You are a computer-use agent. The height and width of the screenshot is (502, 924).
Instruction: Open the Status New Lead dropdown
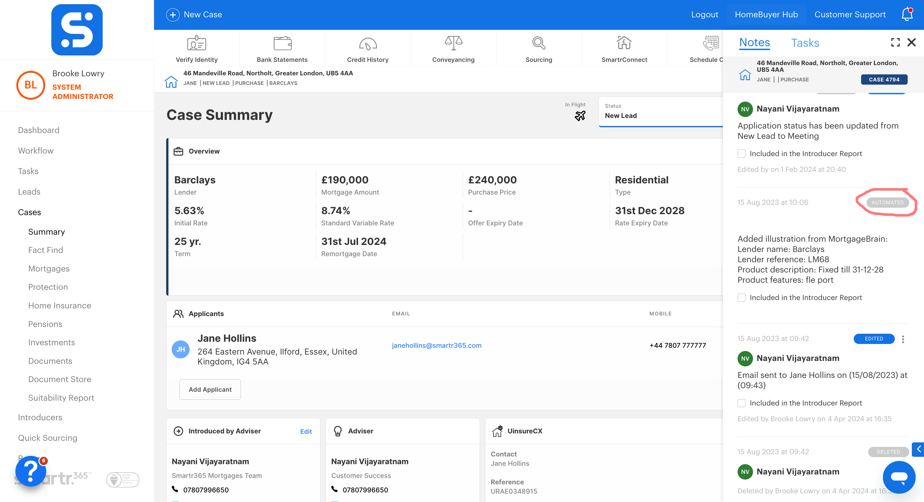click(661, 112)
